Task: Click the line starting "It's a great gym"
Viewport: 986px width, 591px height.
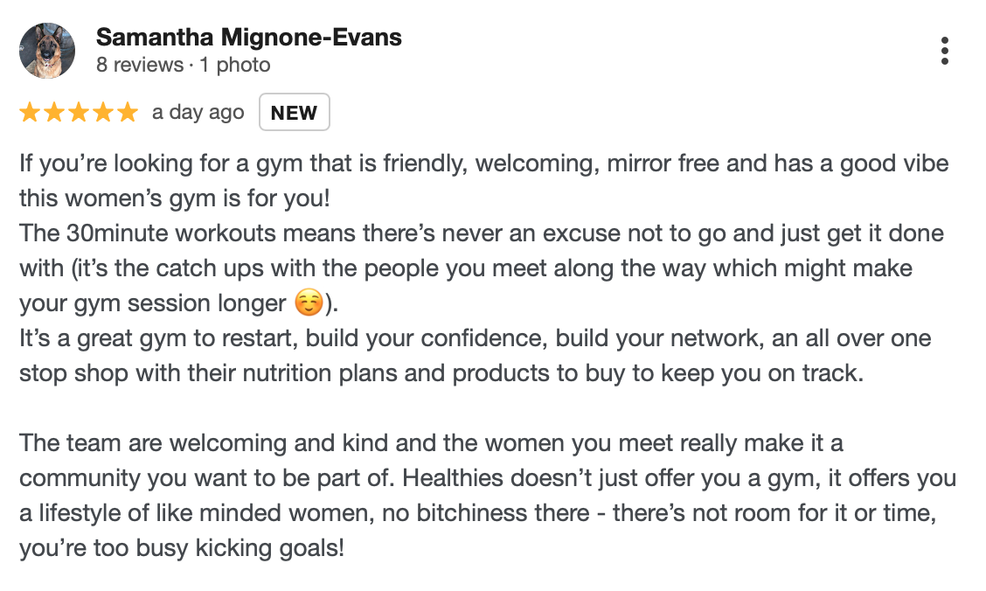Action: pyautogui.click(x=476, y=338)
